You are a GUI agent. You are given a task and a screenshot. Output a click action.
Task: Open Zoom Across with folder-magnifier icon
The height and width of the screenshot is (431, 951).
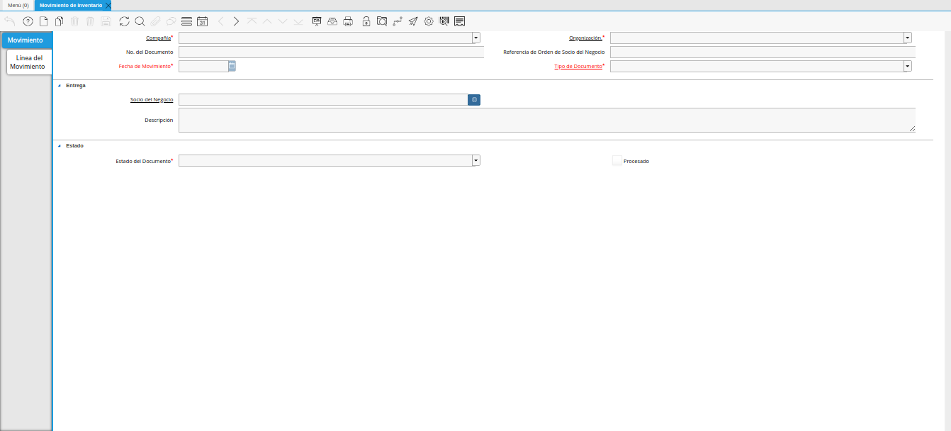[382, 21]
